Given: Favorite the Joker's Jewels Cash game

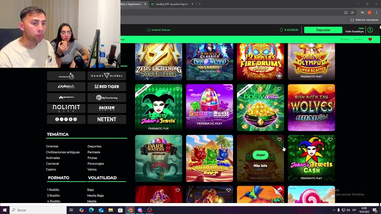Looking at the screenshot, I should (330, 139).
